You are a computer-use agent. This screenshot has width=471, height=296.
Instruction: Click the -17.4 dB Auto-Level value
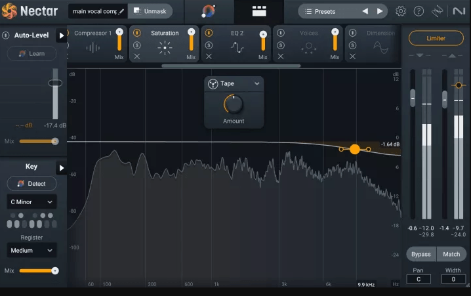coord(55,125)
